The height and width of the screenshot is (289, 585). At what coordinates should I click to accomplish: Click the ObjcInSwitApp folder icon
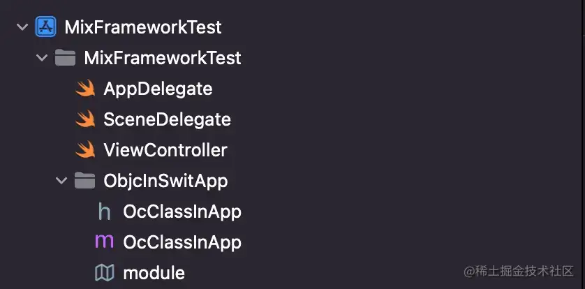84,181
